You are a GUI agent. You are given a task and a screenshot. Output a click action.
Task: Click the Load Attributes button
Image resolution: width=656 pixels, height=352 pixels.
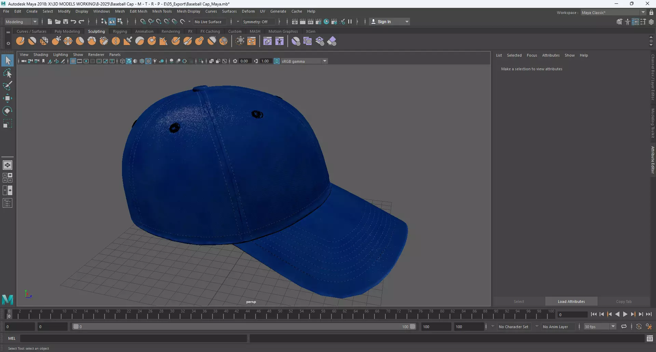tap(571, 302)
